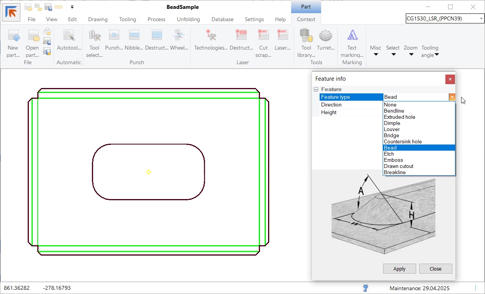Click the Height property field

[351, 113]
